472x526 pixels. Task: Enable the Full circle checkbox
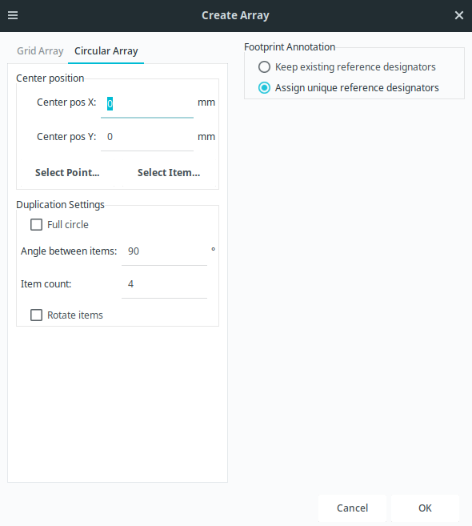coord(36,224)
